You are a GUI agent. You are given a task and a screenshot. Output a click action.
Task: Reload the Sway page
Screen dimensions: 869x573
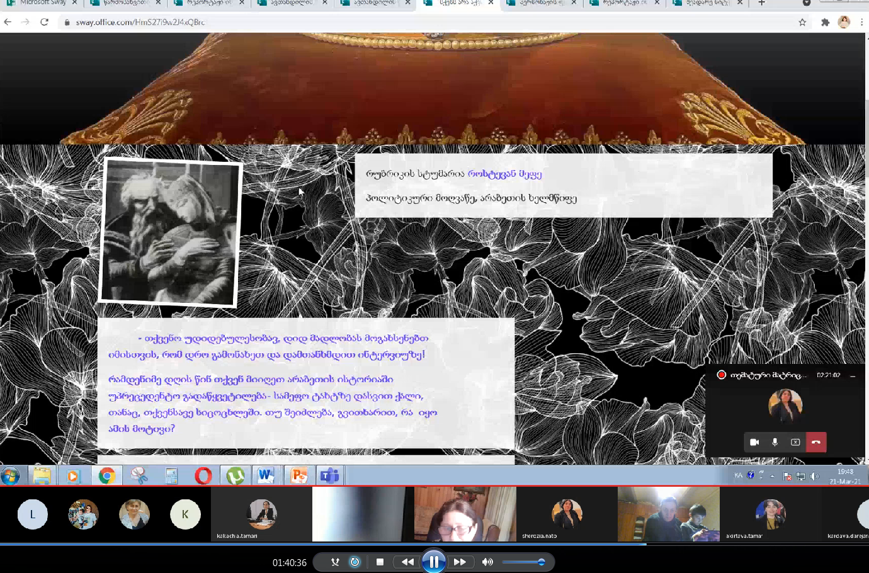pyautogui.click(x=44, y=22)
